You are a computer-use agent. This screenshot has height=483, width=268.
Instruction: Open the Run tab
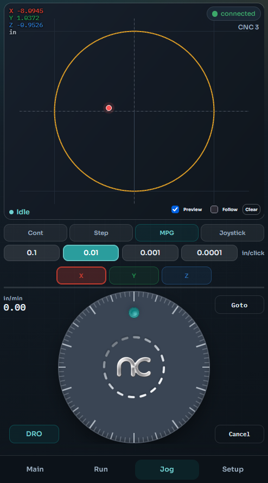101,469
